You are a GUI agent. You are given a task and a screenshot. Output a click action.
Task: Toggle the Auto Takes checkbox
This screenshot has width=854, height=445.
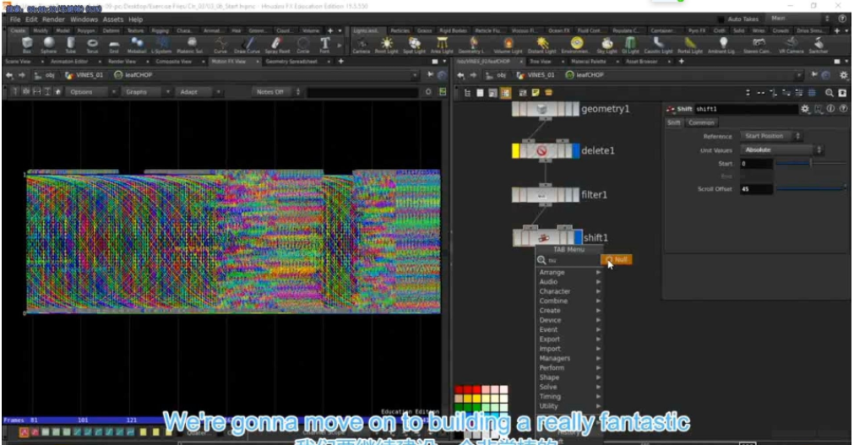click(x=721, y=19)
